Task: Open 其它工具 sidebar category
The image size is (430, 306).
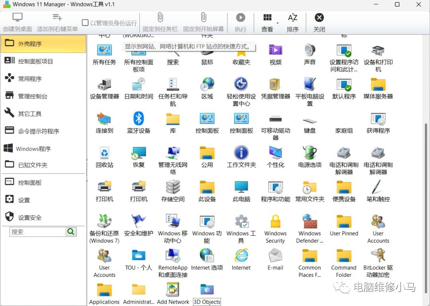Action: click(43, 114)
